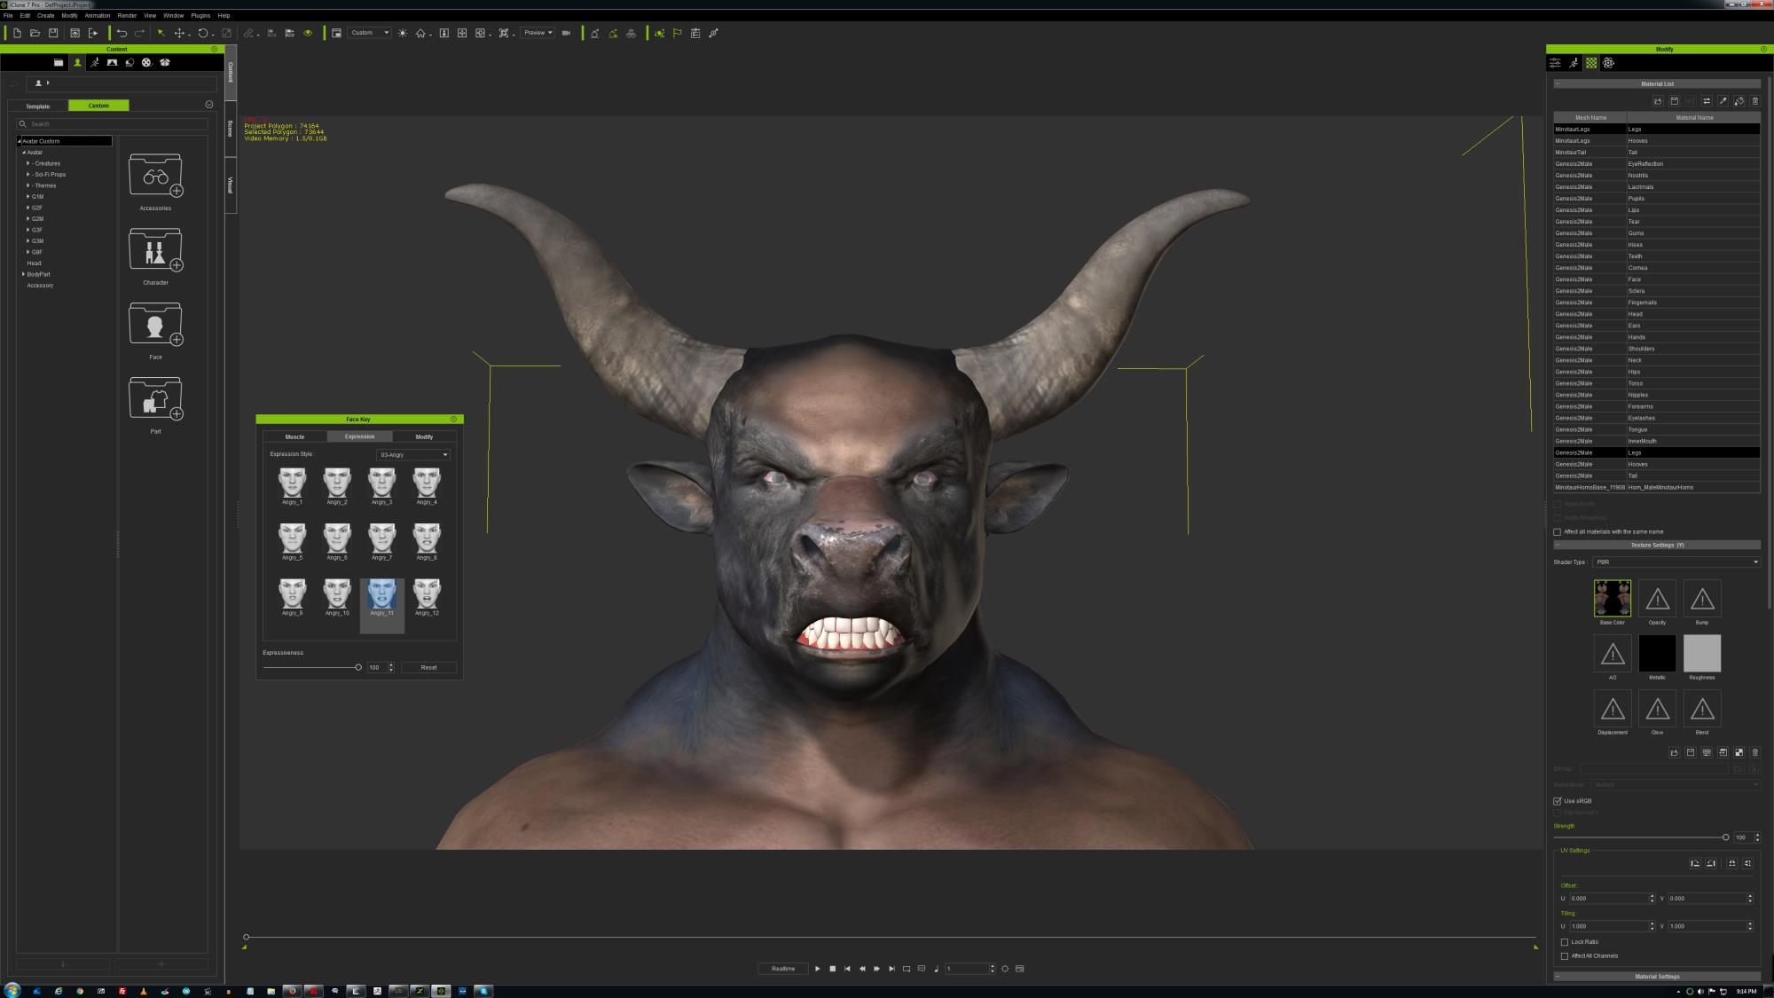Click the Realtime button in playback bar

pyautogui.click(x=783, y=969)
